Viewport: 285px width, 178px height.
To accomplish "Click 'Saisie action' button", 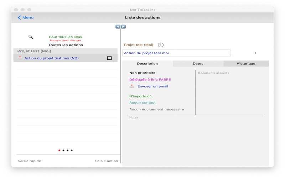I will (106, 161).
